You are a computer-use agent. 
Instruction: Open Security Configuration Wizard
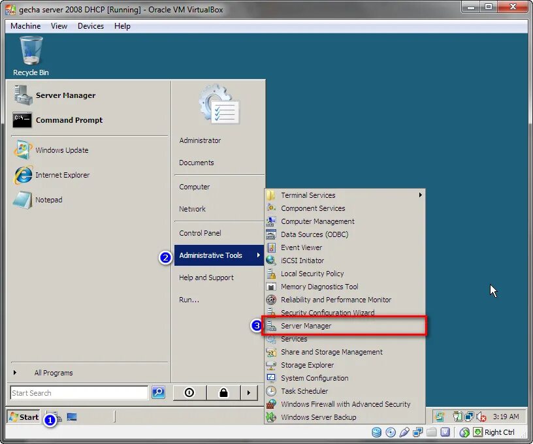click(x=345, y=312)
